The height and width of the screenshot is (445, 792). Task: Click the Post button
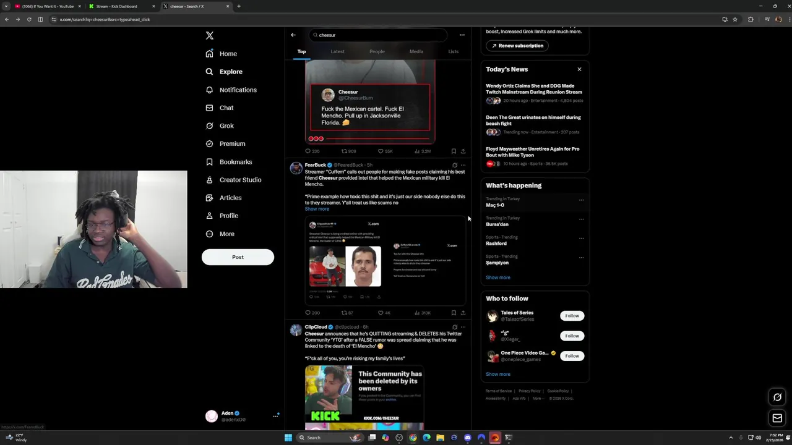[x=238, y=257]
